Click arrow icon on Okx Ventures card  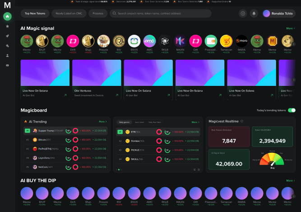tap(117, 95)
